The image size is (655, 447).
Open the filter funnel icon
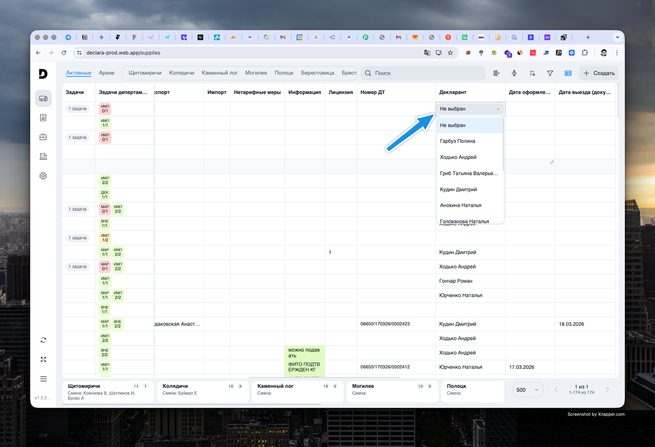tap(550, 73)
